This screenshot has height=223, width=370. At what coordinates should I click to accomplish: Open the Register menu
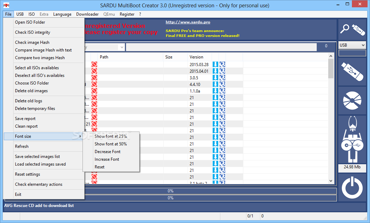pos(127,14)
